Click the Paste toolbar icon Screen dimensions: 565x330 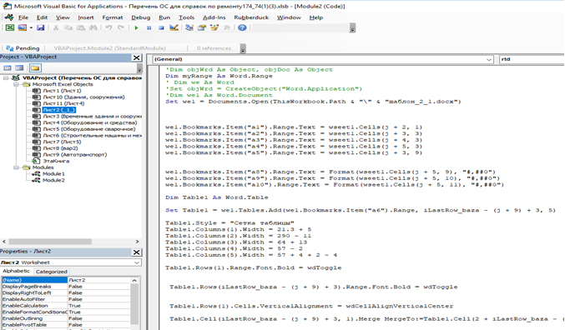[81, 27]
